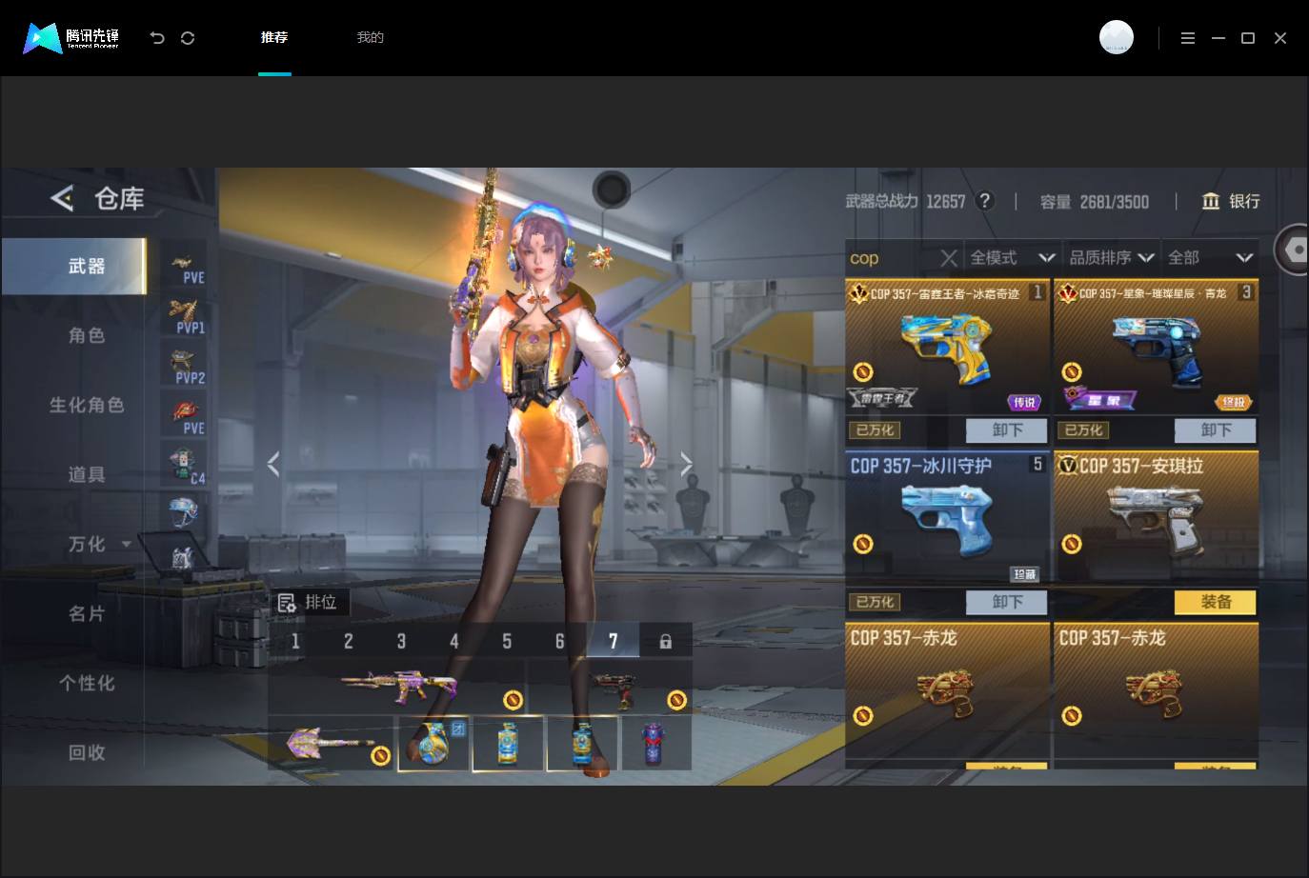
Task: Select the red PVE backpack icon
Action: tap(184, 417)
